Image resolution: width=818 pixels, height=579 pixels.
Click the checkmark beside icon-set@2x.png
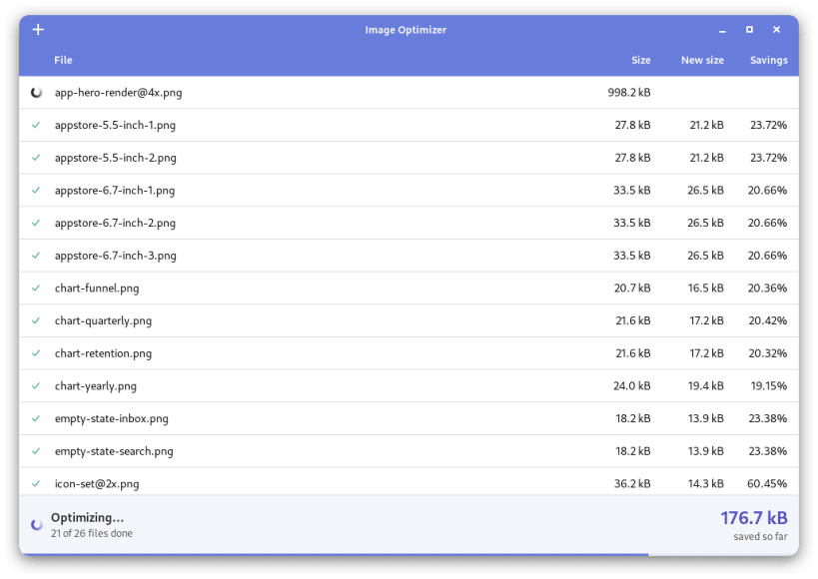tap(36, 483)
